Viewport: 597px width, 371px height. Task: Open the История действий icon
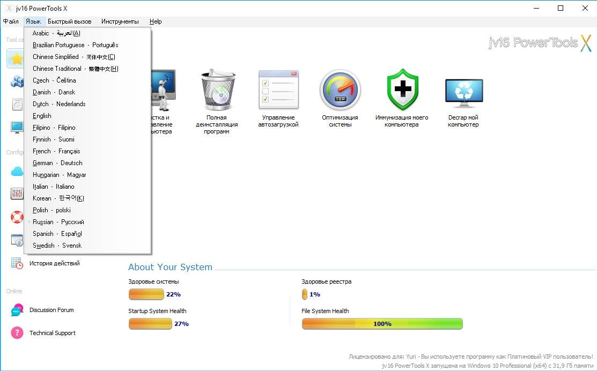[17, 263]
